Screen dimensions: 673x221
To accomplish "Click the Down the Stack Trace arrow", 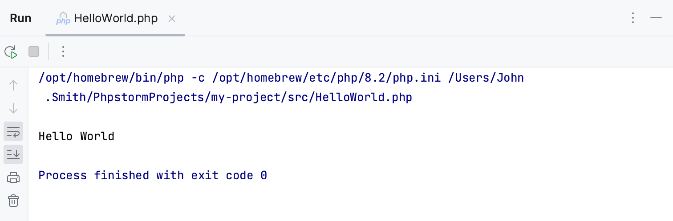I will click(13, 108).
